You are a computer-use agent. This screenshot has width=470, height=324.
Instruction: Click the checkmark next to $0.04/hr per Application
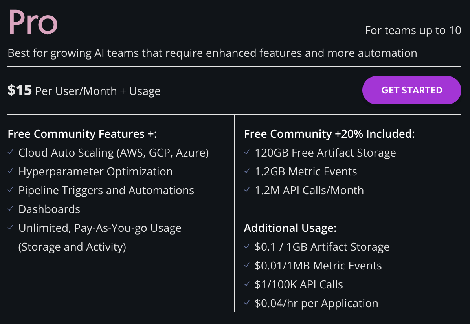(247, 303)
